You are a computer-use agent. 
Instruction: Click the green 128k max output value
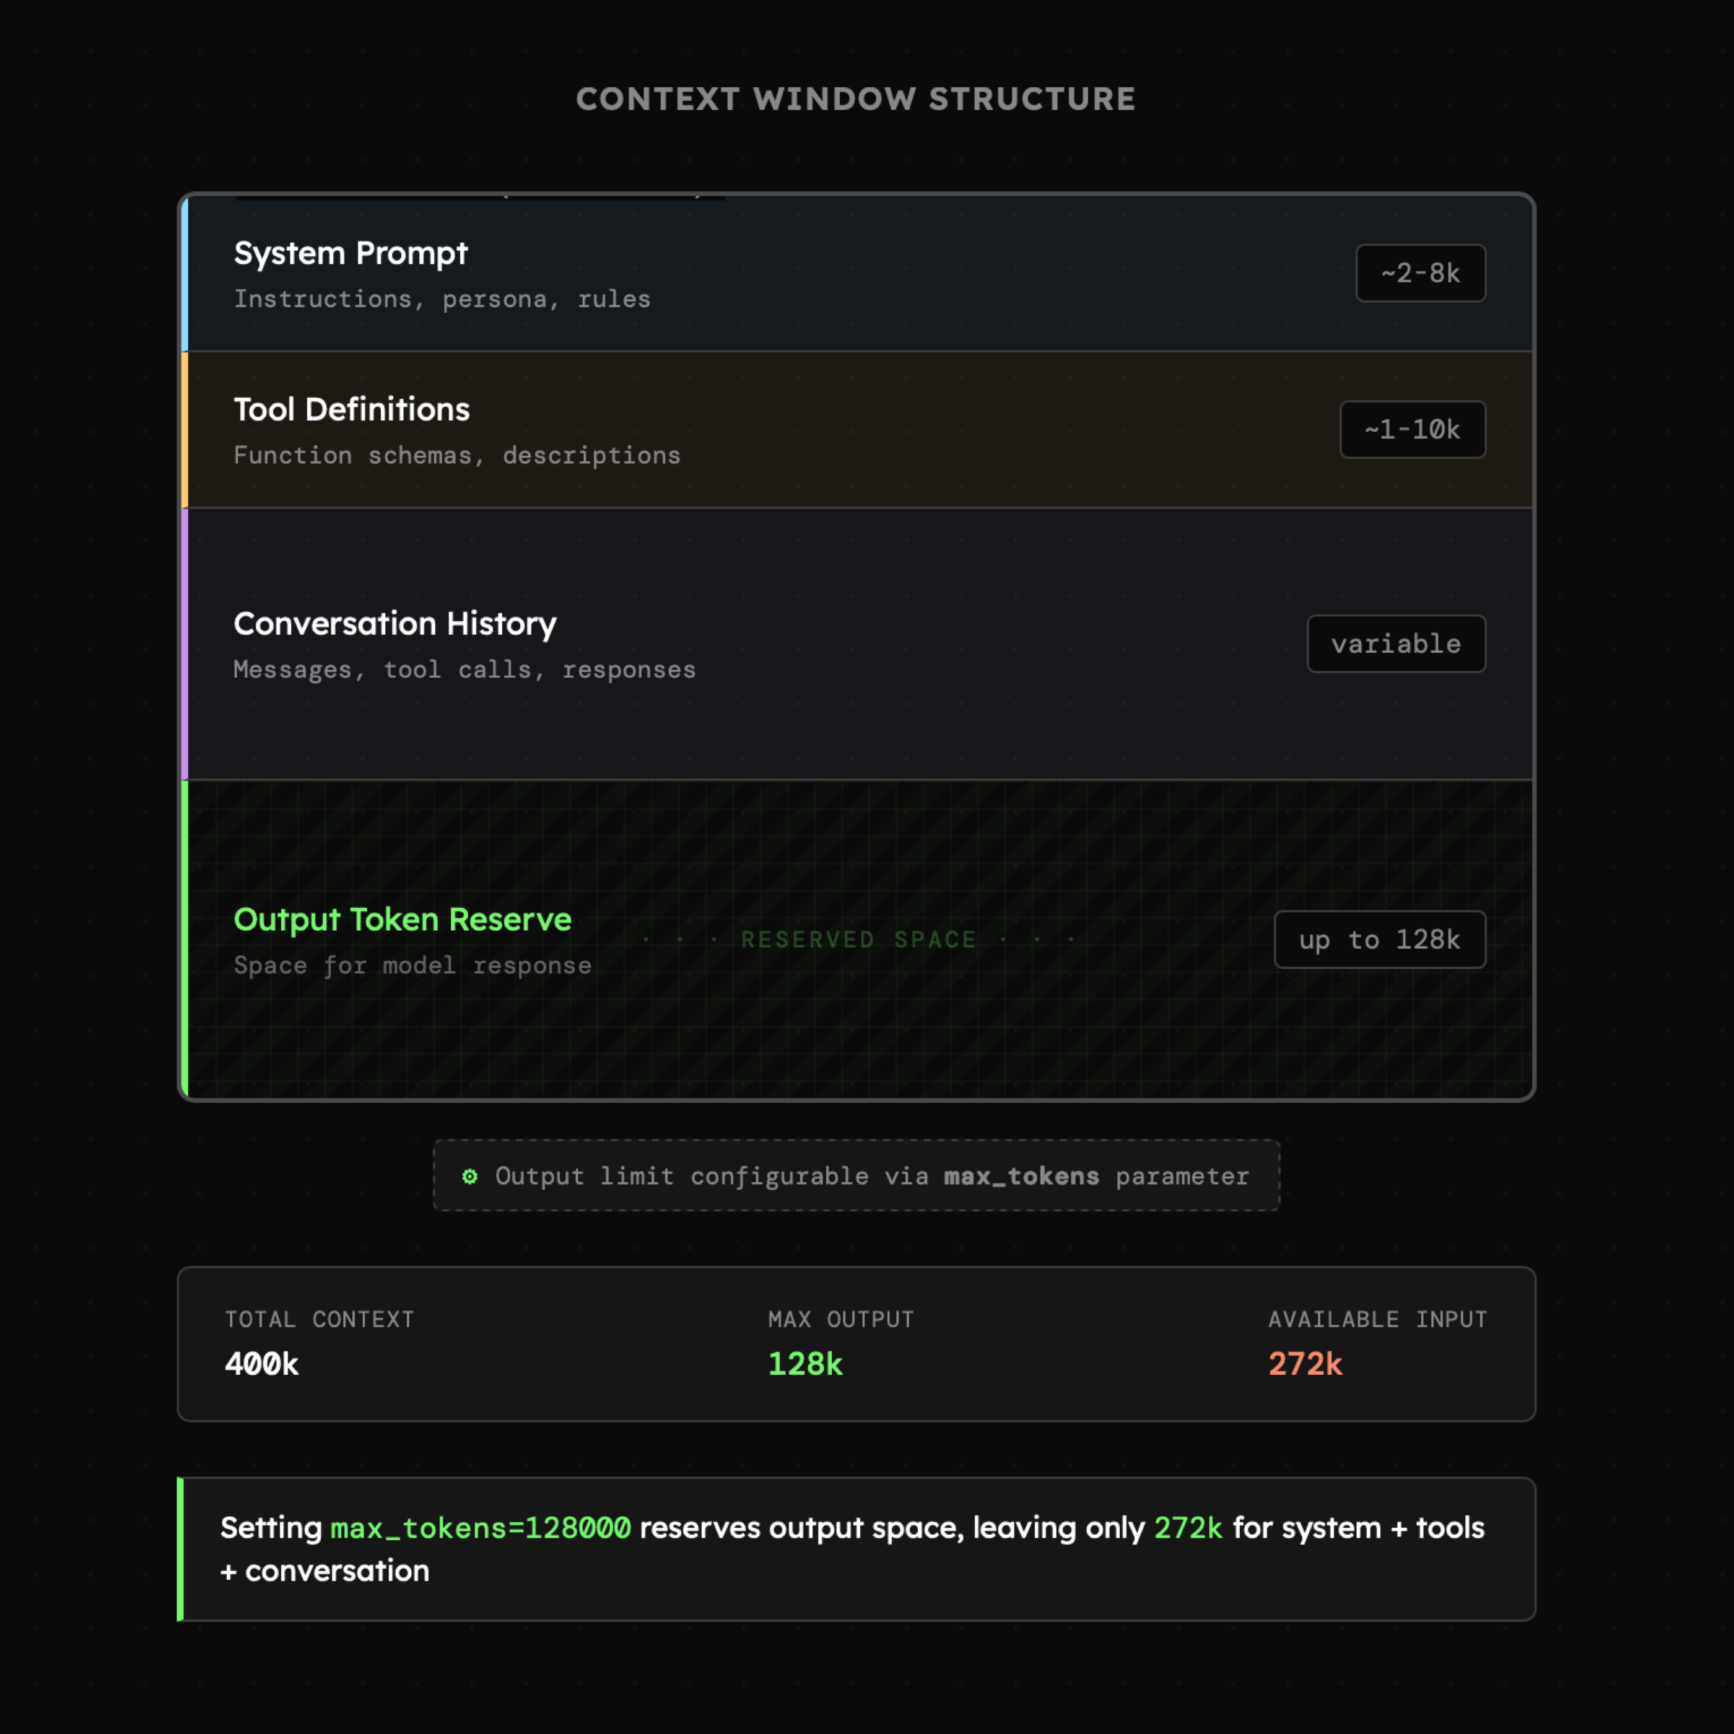[805, 1364]
